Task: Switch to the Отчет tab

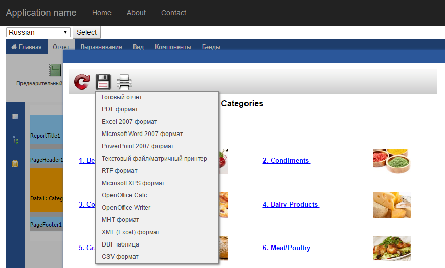Action: [61, 47]
